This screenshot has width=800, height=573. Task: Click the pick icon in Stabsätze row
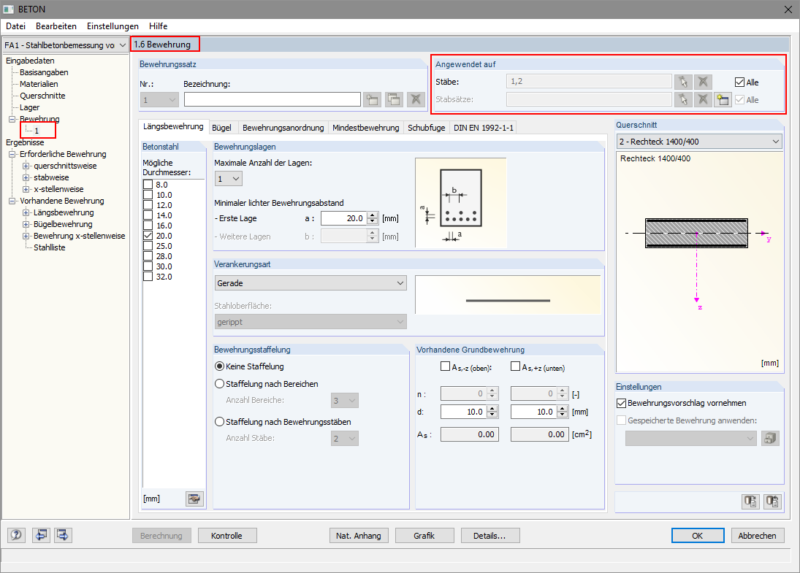(x=683, y=99)
